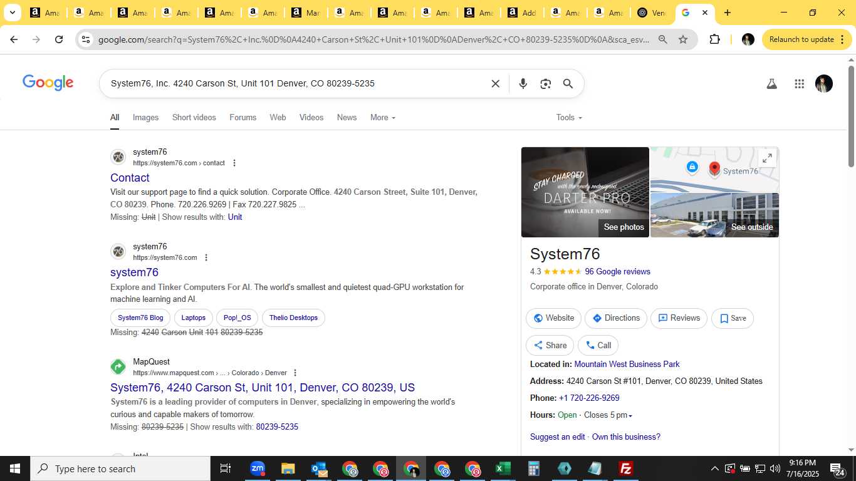Image resolution: width=856 pixels, height=481 pixels.
Task: Open Google account profile picture on page
Action: (824, 84)
